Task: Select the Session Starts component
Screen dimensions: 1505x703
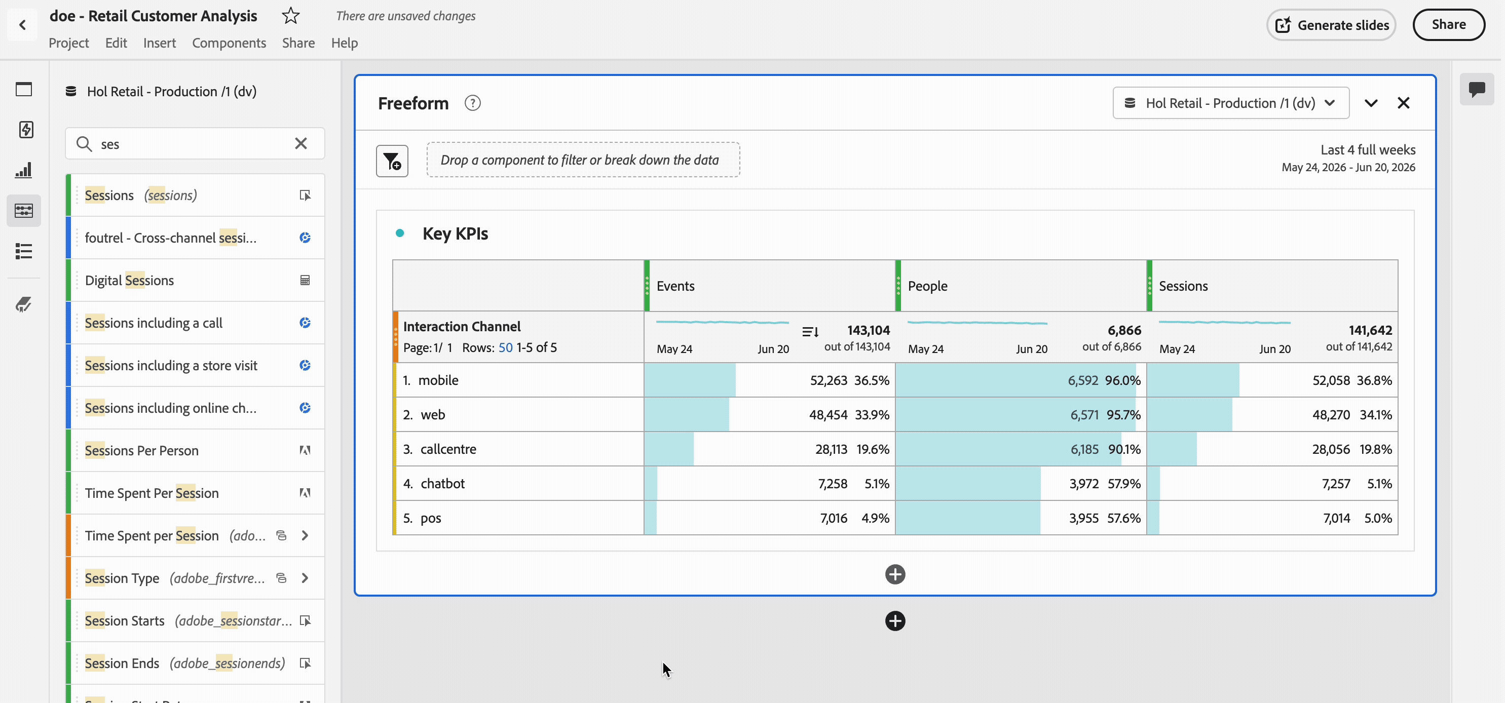Action: (x=195, y=620)
